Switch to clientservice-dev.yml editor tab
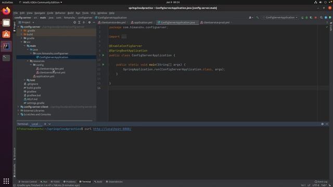This screenshot has width=333, height=187. tap(112, 22)
